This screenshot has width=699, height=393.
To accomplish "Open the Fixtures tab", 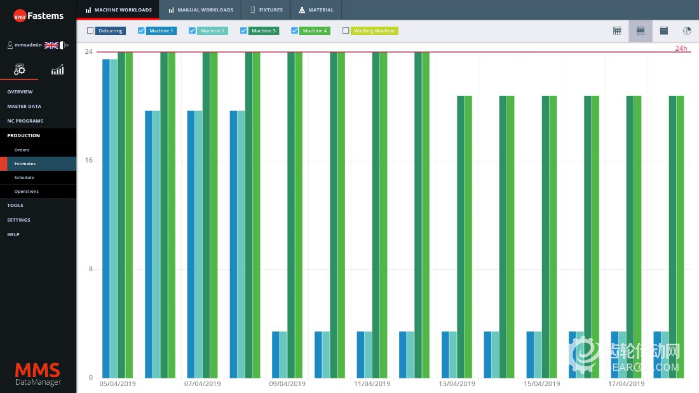I will coord(266,10).
